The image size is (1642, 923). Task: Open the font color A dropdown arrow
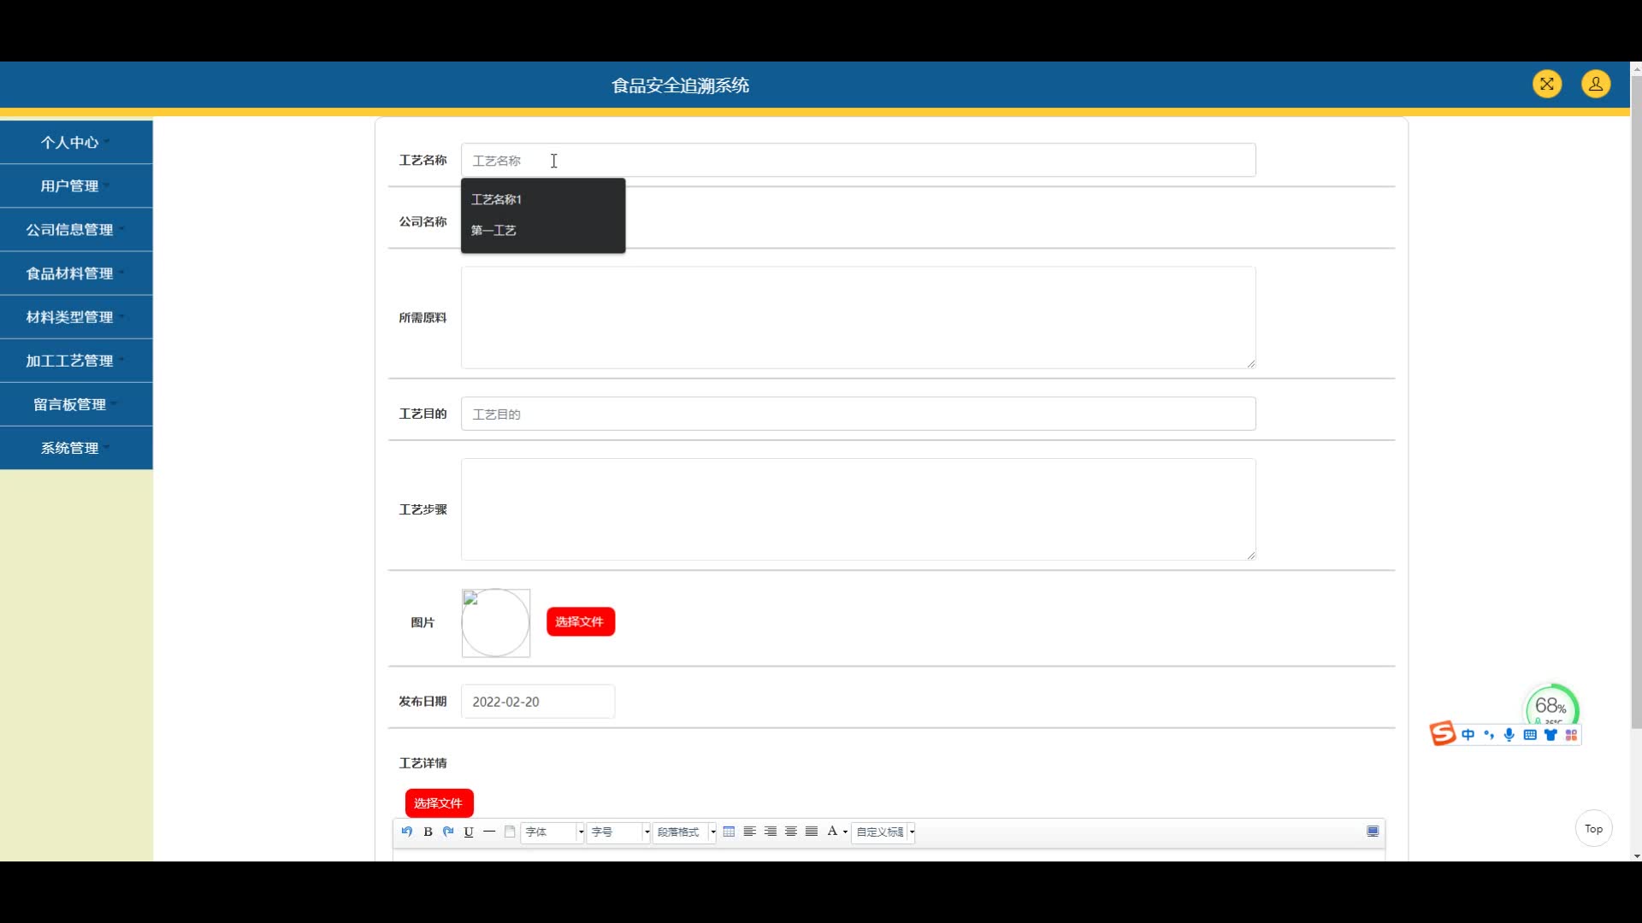click(845, 832)
